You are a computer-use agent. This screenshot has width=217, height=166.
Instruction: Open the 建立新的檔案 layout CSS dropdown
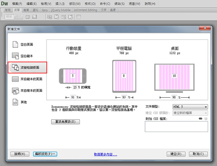coord(190,113)
